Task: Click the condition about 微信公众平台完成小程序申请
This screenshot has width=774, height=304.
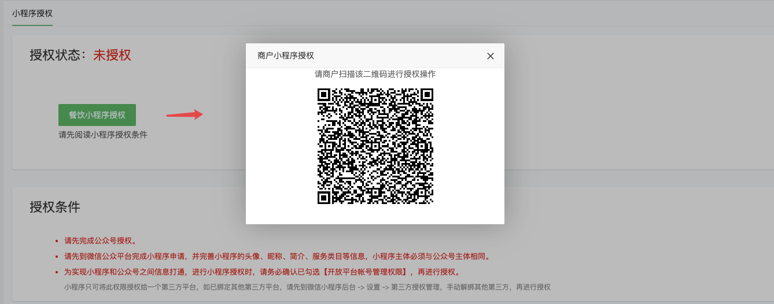Action: tap(277, 257)
